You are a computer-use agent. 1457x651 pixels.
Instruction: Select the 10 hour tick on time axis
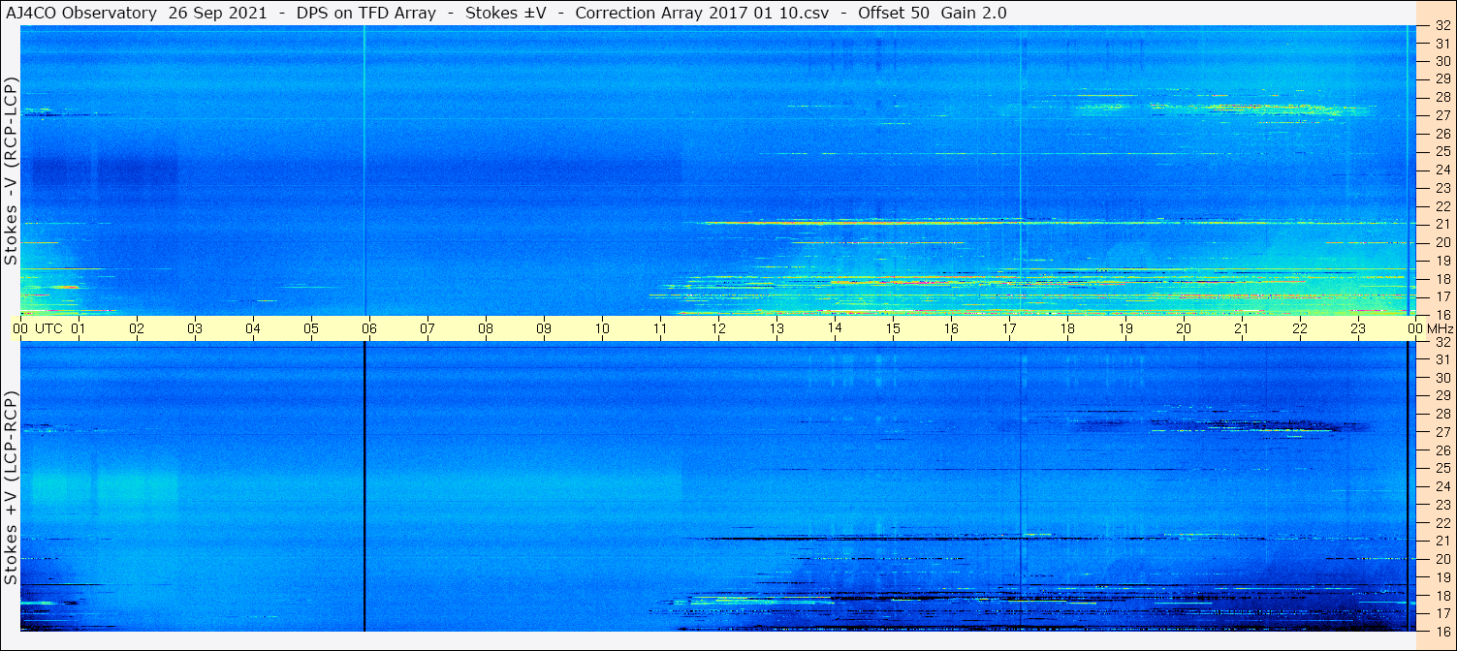[x=602, y=328]
